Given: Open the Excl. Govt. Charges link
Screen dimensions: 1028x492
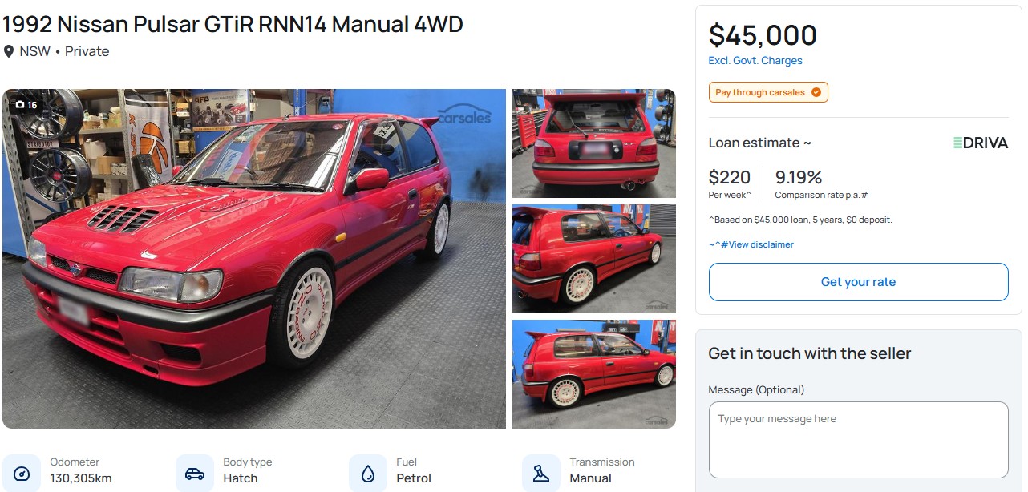Looking at the screenshot, I should [x=755, y=61].
